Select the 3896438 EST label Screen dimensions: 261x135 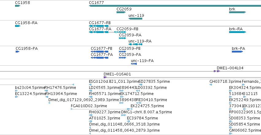128,100
